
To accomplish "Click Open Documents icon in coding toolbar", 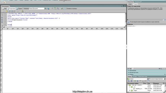I will tap(2, 15).
